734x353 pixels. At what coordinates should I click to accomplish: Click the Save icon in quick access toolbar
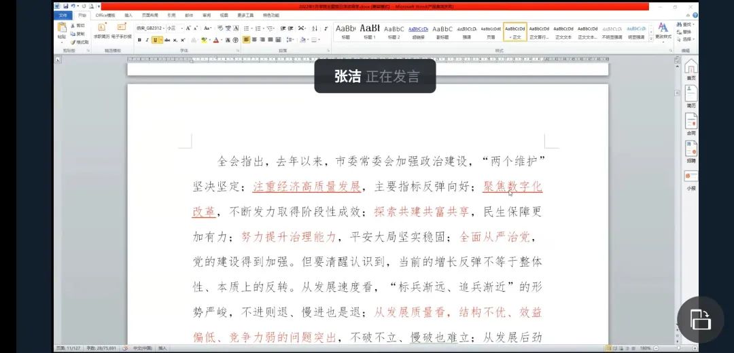click(x=65, y=6)
